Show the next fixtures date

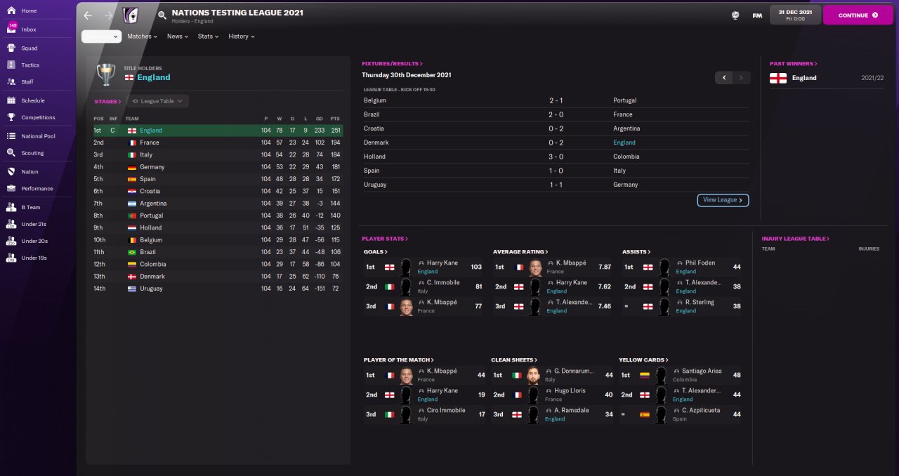point(742,78)
